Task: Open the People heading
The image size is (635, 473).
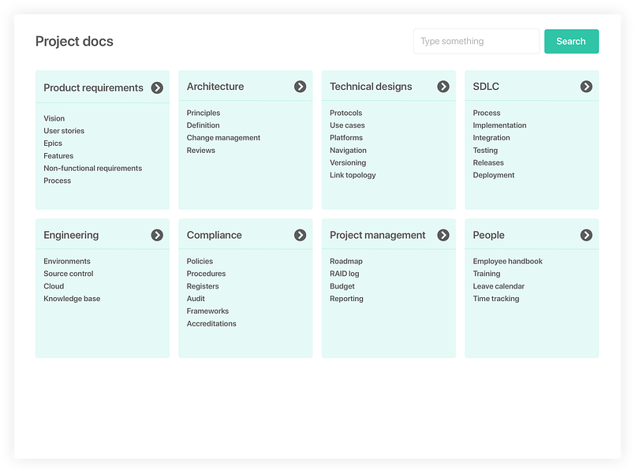Action: point(488,235)
